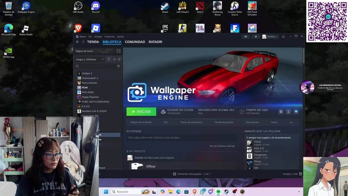Open Epic Games desktop shortcut
The height and width of the screenshot is (196, 348).
coord(165,28)
